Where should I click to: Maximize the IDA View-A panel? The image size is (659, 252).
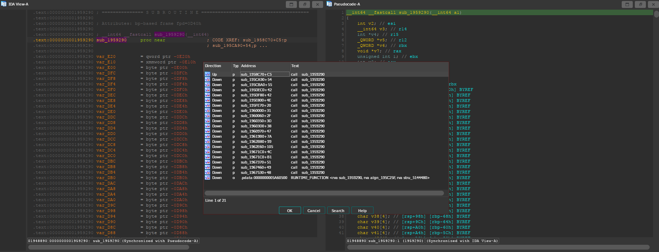coord(291,4)
